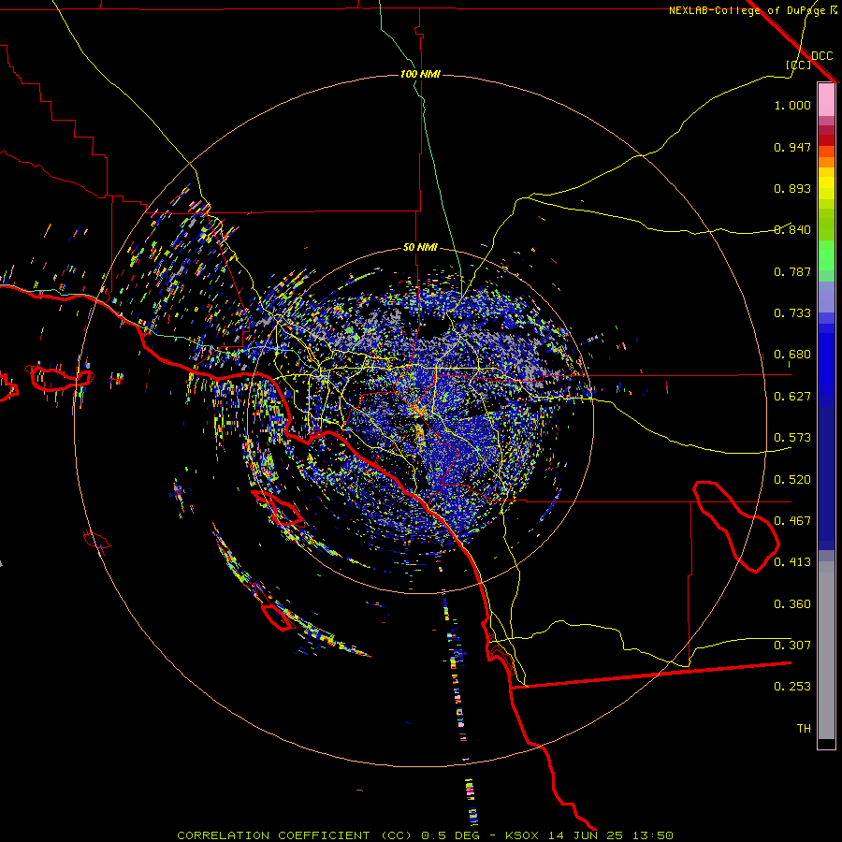Click the 0.893 value on the color scale

[x=792, y=188]
